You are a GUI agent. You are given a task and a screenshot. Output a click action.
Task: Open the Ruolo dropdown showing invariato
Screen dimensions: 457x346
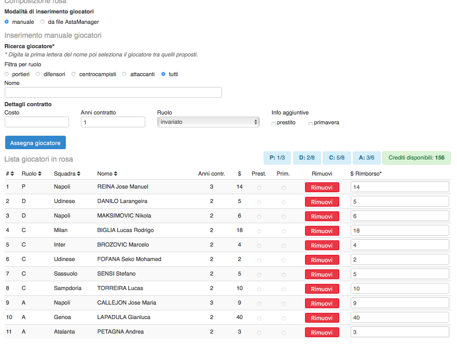pos(208,122)
